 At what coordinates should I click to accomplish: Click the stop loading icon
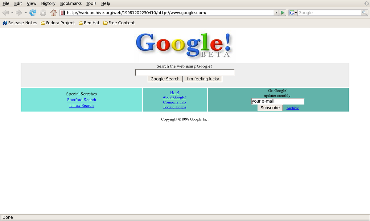pos(43,13)
